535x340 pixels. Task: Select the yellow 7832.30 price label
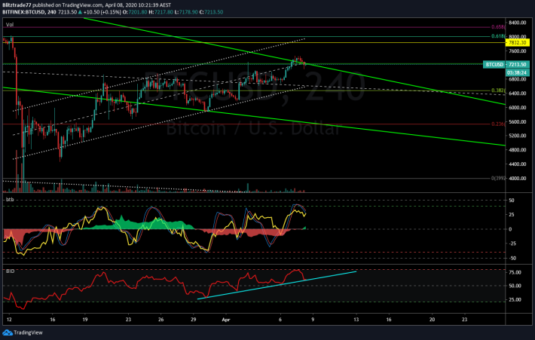(x=517, y=43)
